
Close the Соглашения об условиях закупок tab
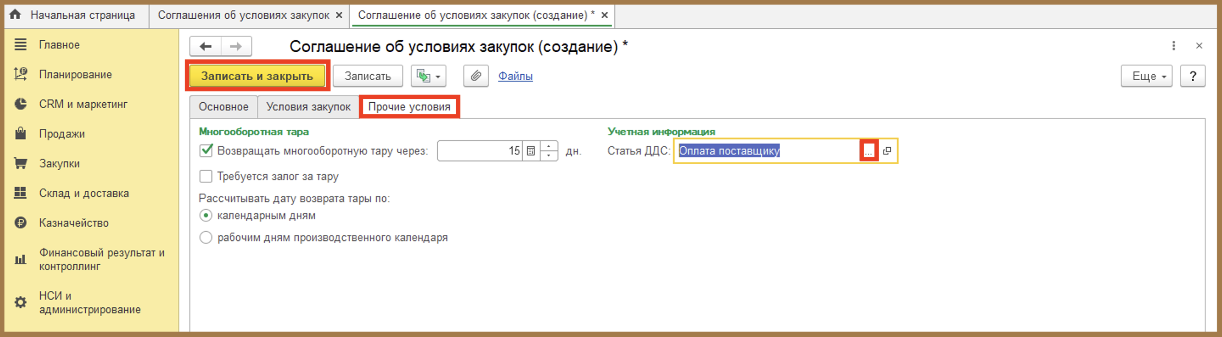pyautogui.click(x=339, y=15)
